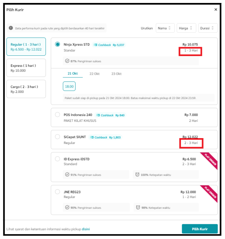Click the POS Indonesia cashback icon

point(98,115)
